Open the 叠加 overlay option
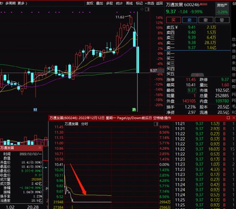The width and height of the screenshot is (236, 209). pos(100,3)
